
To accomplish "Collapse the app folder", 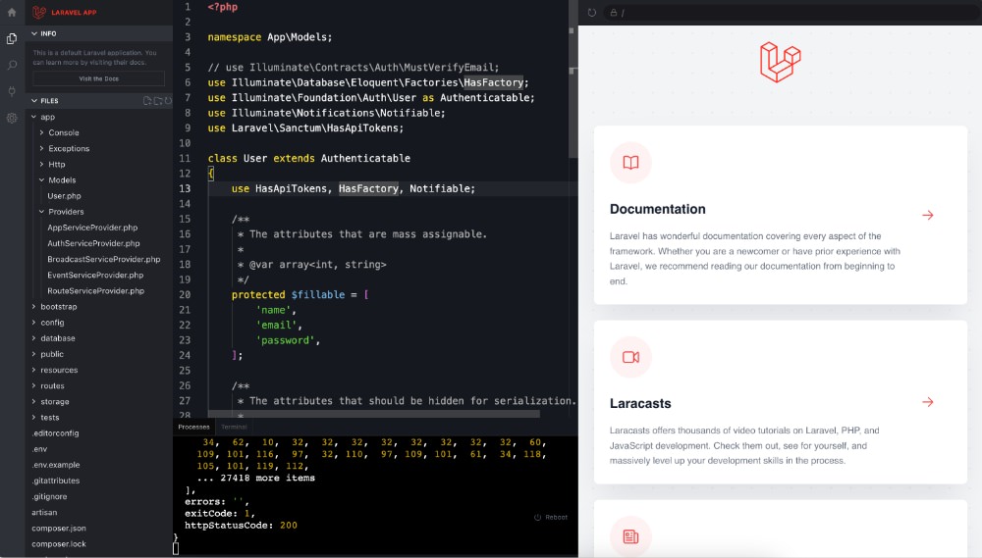I will [x=33, y=117].
